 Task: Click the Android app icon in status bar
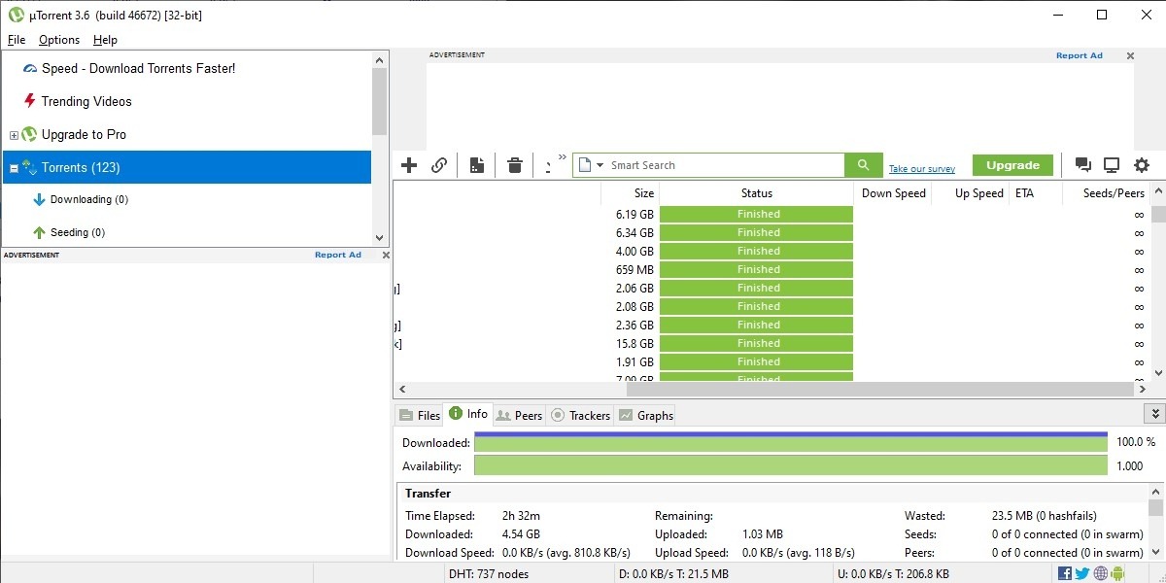click(x=1115, y=573)
